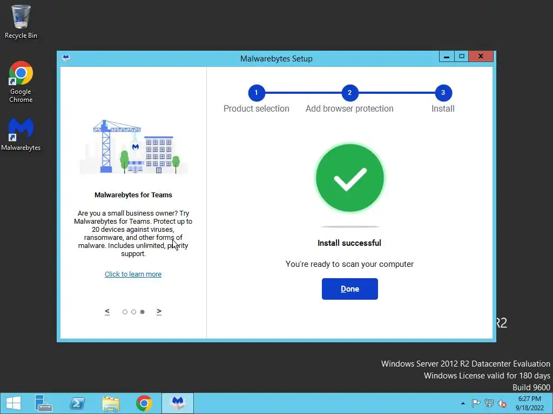Open Chrome from the taskbar
Viewport: 553px width, 414px height.
(x=144, y=403)
